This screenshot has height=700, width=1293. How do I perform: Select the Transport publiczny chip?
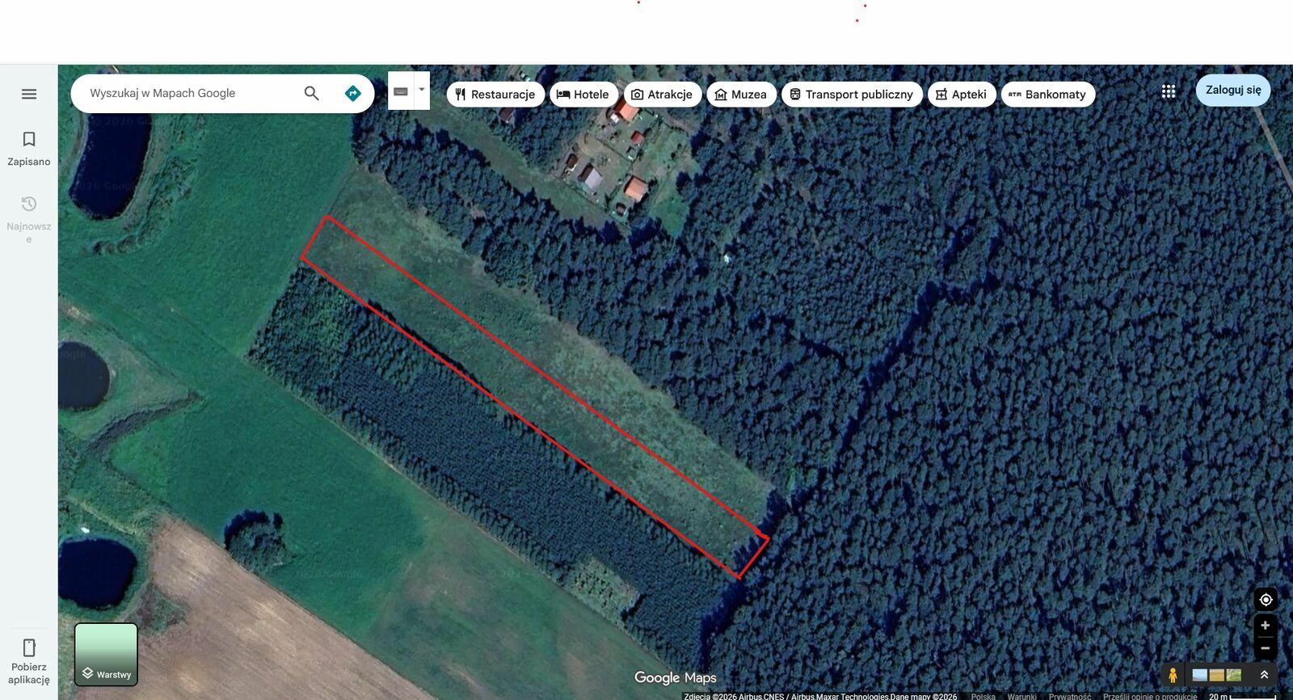(852, 95)
